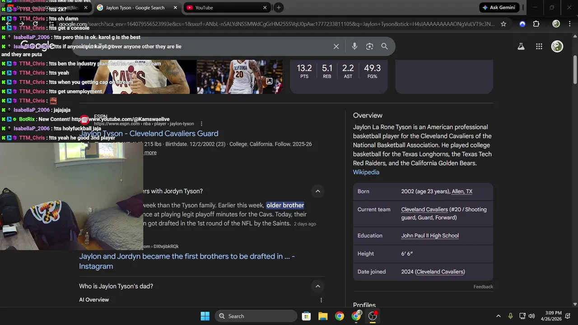This screenshot has width=578, height=325.
Task: Submit search with magnifier icon
Action: coord(384,46)
